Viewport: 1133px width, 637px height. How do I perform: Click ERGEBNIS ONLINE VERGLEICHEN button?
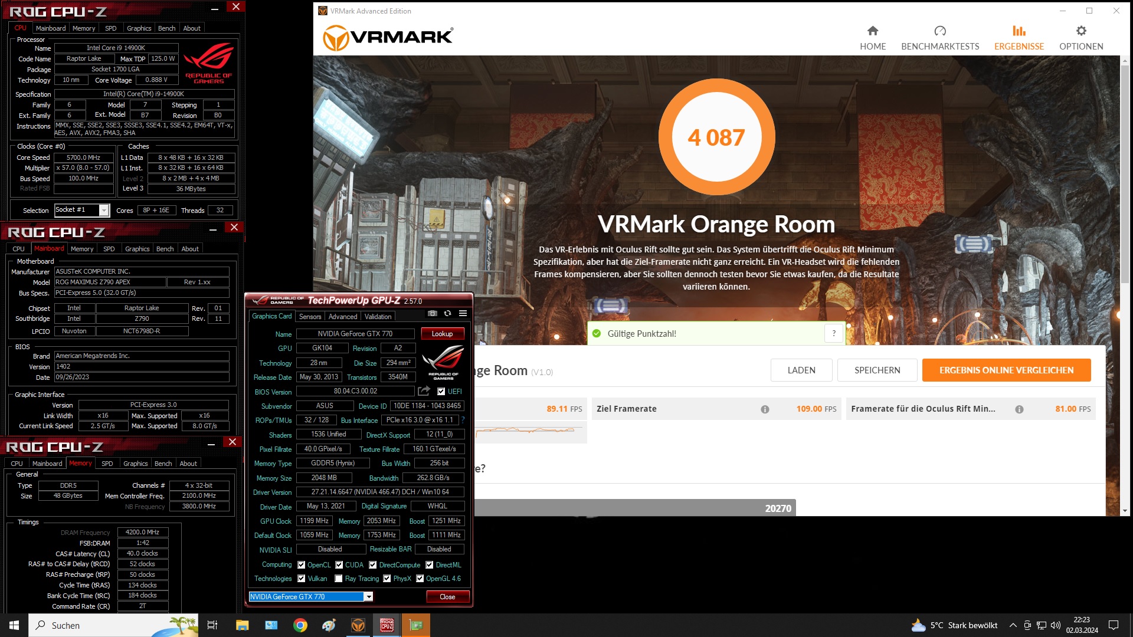pyautogui.click(x=1007, y=370)
